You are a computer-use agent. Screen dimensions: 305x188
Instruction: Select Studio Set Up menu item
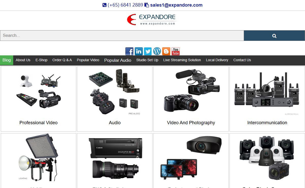(x=147, y=60)
